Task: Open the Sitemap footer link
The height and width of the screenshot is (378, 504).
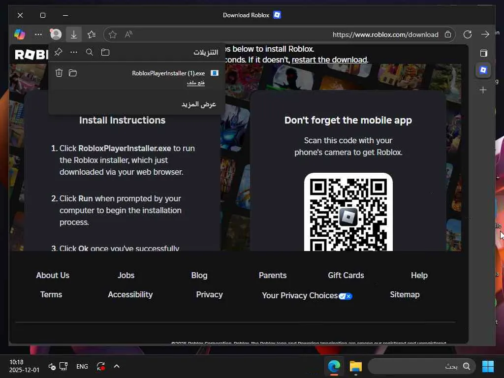Action: click(405, 295)
